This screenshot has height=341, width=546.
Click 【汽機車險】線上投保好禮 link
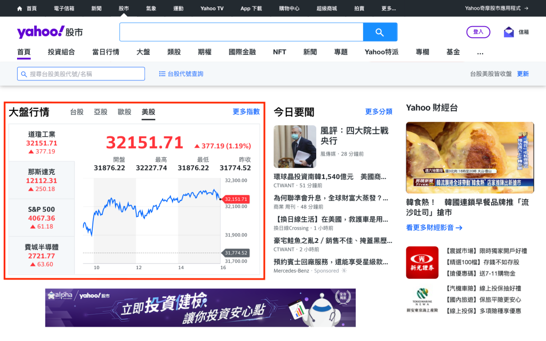(x=484, y=288)
